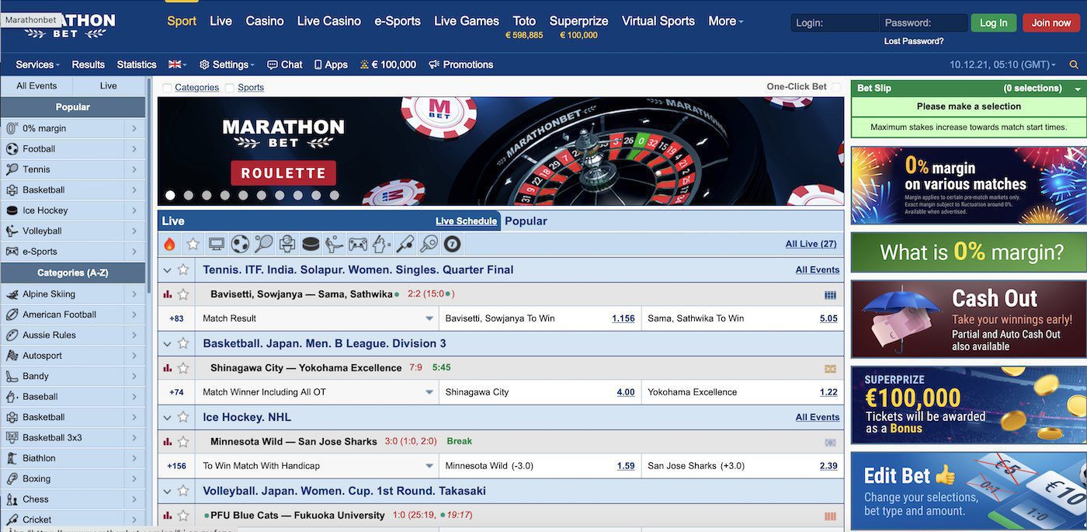Enable the One-Click Bet checkbox

pos(836,87)
